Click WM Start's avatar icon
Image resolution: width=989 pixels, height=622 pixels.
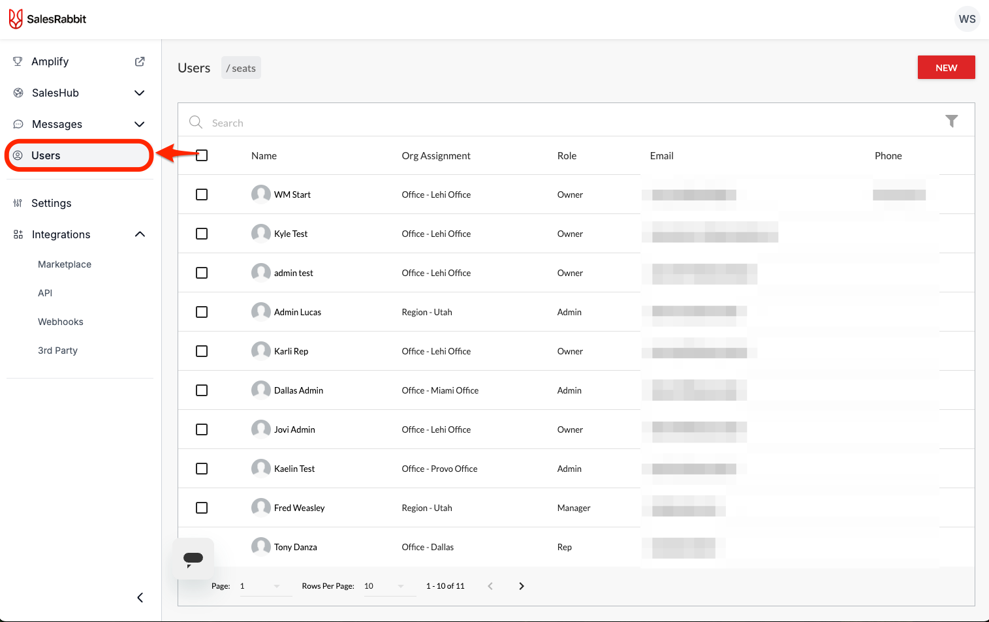[261, 194]
